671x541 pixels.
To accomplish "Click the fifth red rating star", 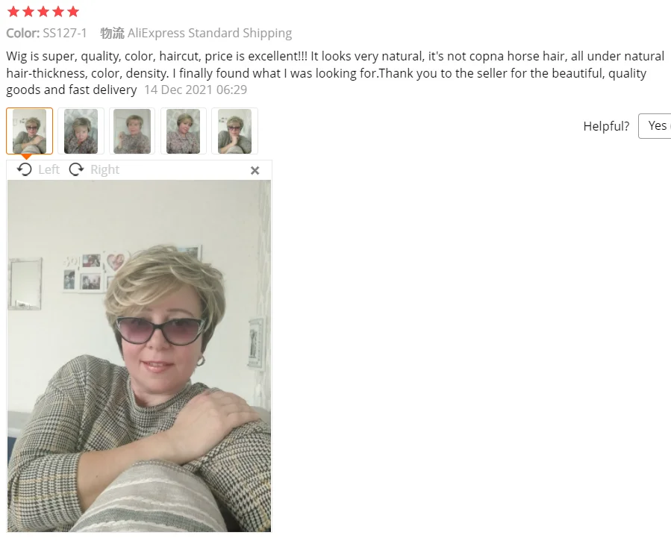I will tap(73, 11).
